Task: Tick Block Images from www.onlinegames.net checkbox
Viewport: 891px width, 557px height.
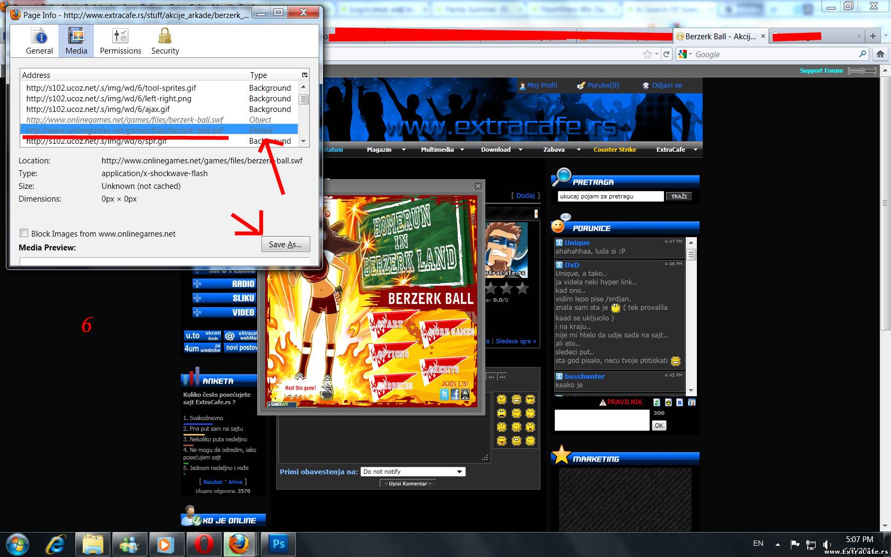Action: click(x=24, y=233)
